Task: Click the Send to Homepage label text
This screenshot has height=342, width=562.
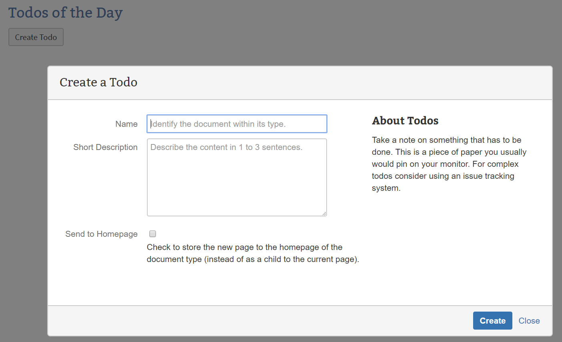Action: (x=101, y=234)
